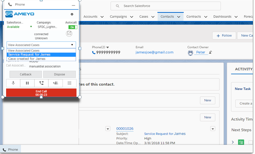Click search magnifier icon in Salesforce search
The width and height of the screenshot is (255, 154).
point(118,6)
